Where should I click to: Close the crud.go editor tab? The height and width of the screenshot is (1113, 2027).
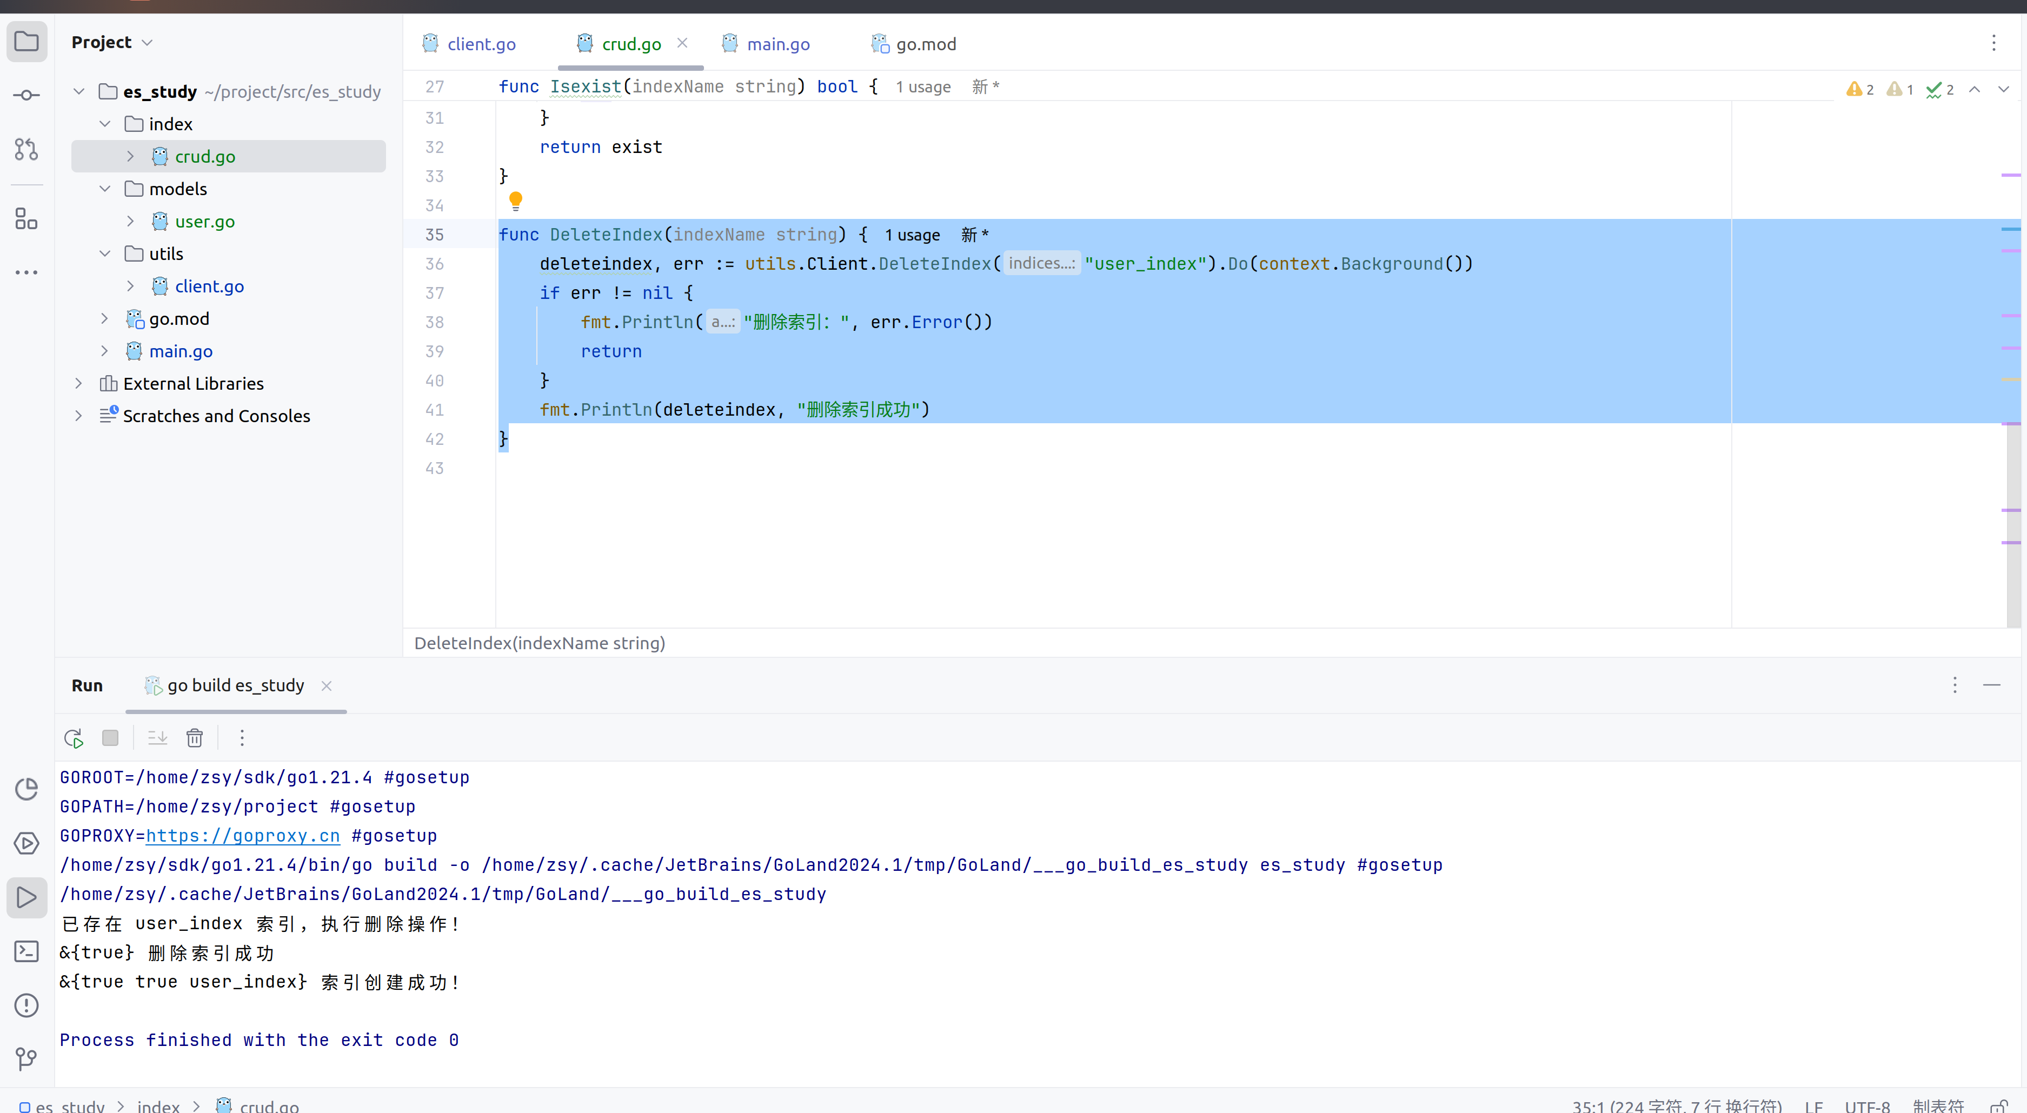[x=682, y=43]
